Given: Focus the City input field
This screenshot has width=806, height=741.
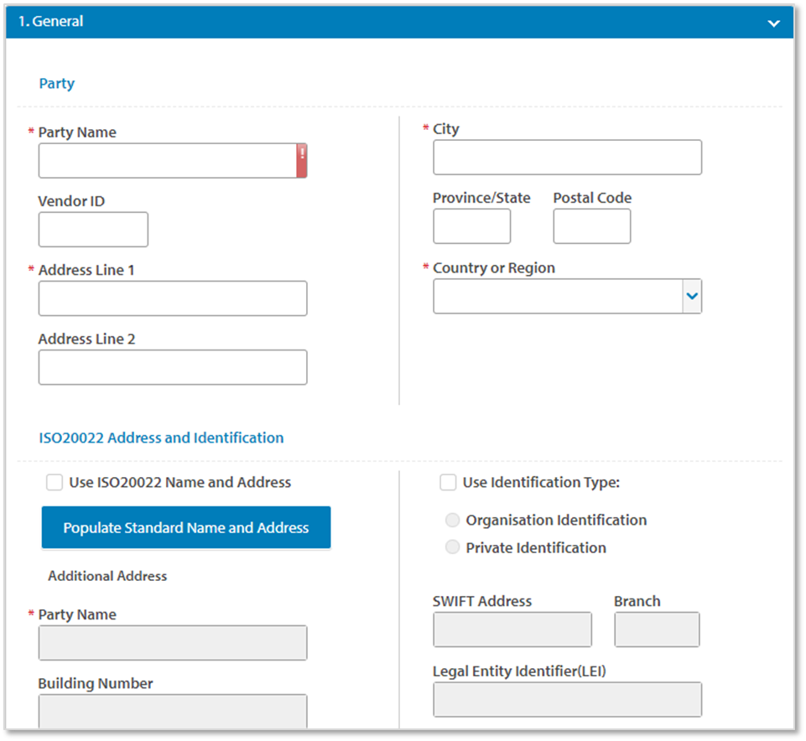Looking at the screenshot, I should point(567,158).
